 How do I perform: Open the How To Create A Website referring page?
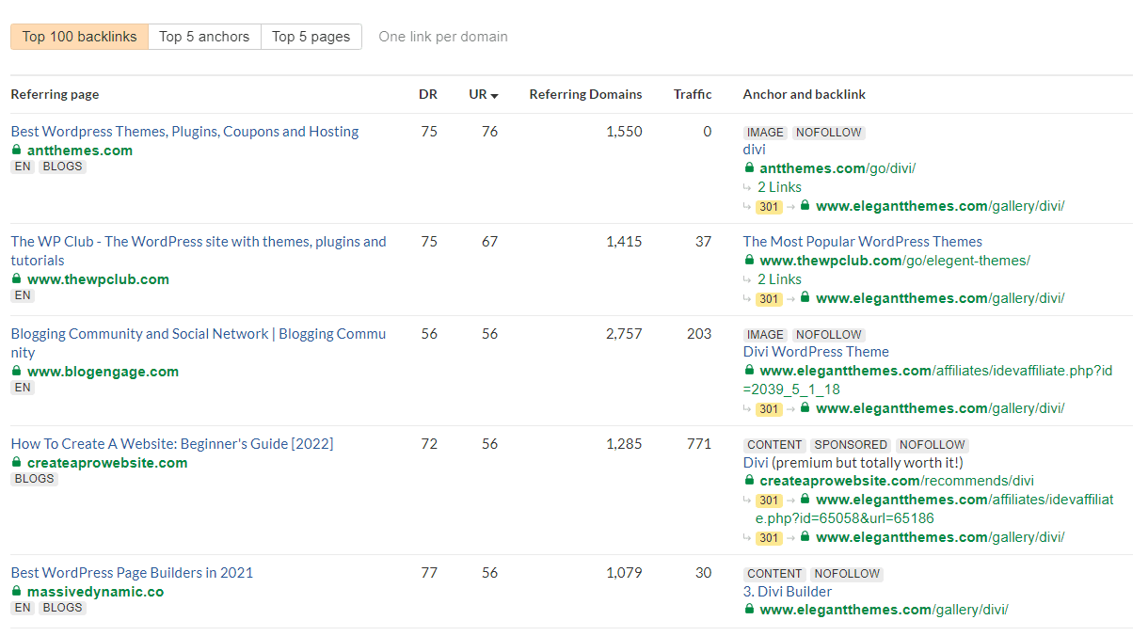point(171,443)
